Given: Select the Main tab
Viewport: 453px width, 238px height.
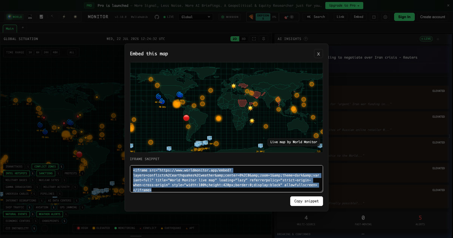Looking at the screenshot, I should tap(9, 29).
